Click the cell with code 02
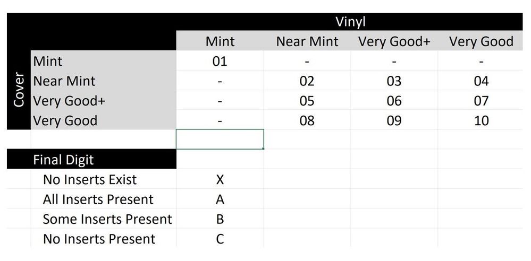531x261 pixels. 307,81
